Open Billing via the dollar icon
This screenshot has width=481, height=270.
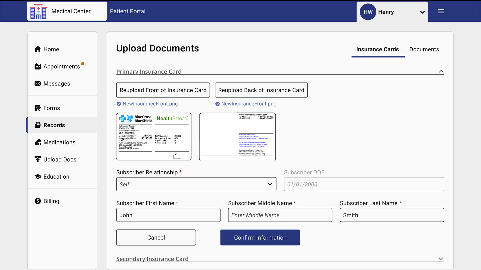tap(38, 201)
